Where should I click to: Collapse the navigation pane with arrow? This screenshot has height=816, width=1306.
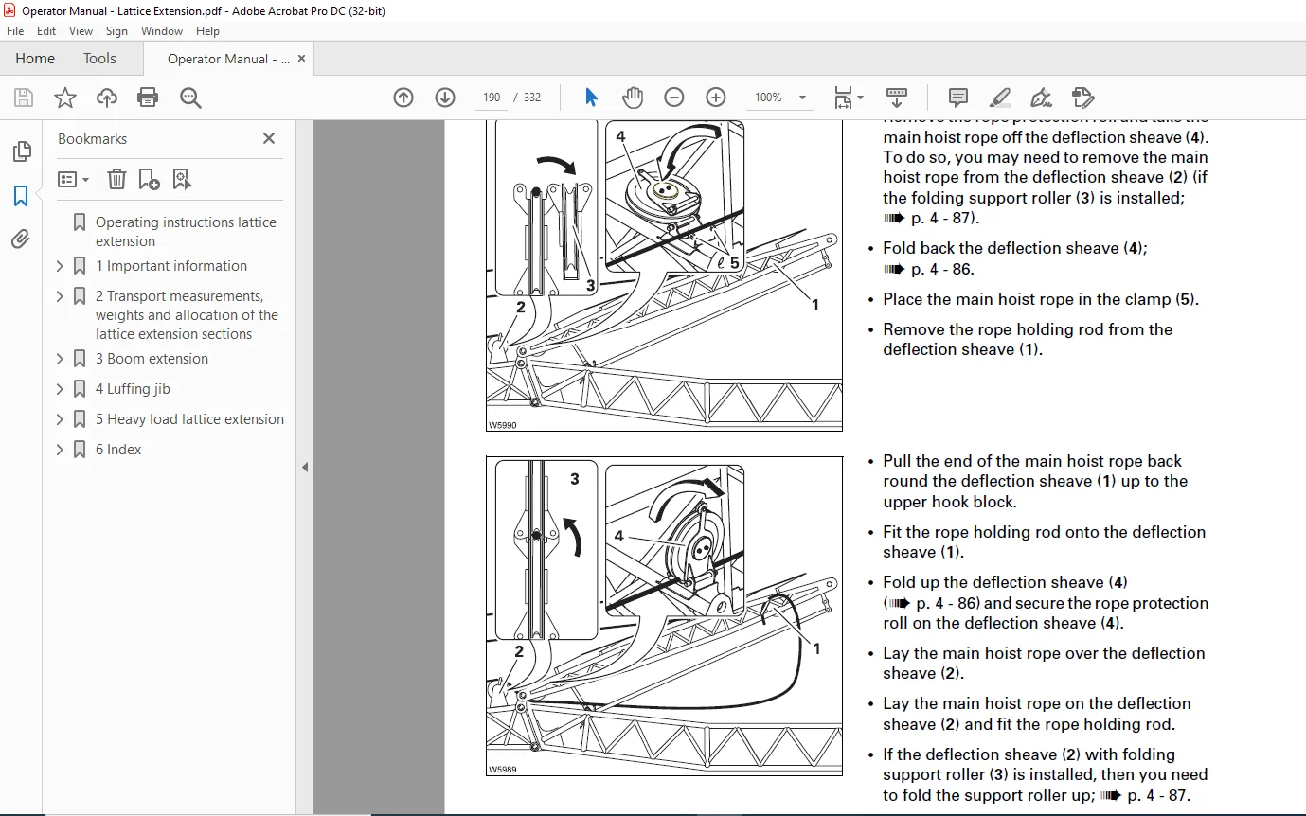(305, 467)
